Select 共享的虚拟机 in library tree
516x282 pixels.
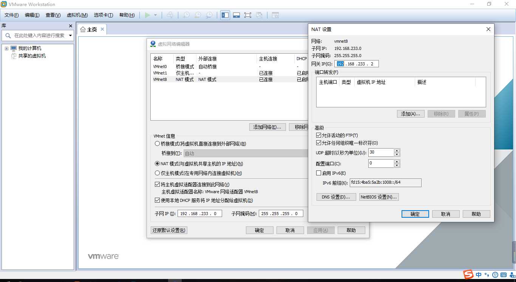(x=32, y=56)
